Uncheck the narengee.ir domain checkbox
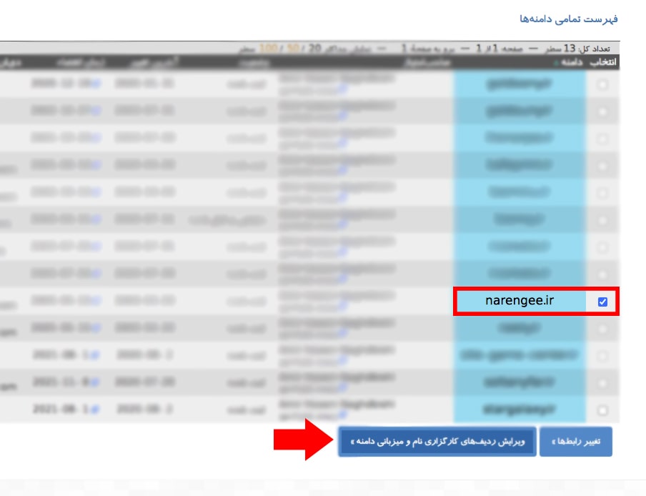Image resolution: width=646 pixels, height=496 pixels. tap(602, 302)
